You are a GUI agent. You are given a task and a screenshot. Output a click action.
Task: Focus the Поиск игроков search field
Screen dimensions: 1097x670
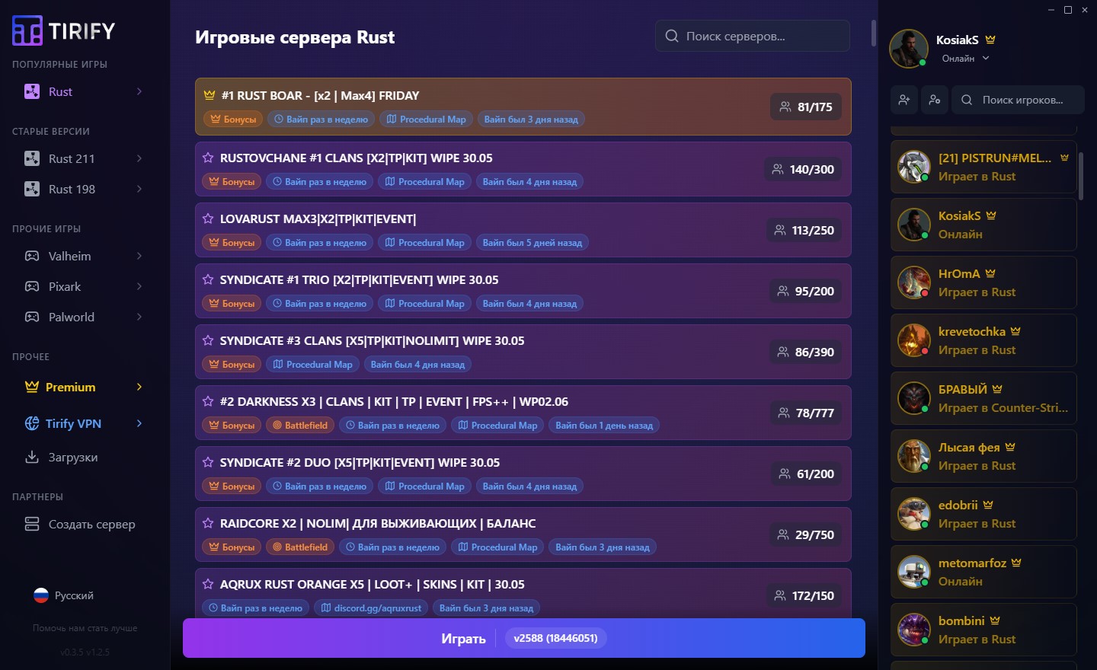click(x=1018, y=100)
